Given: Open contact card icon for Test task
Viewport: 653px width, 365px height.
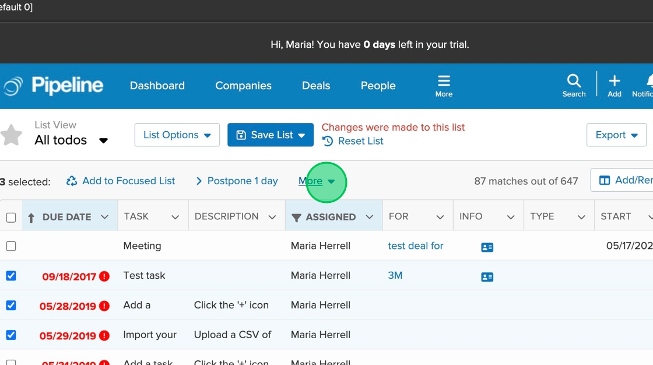Looking at the screenshot, I should tap(487, 276).
